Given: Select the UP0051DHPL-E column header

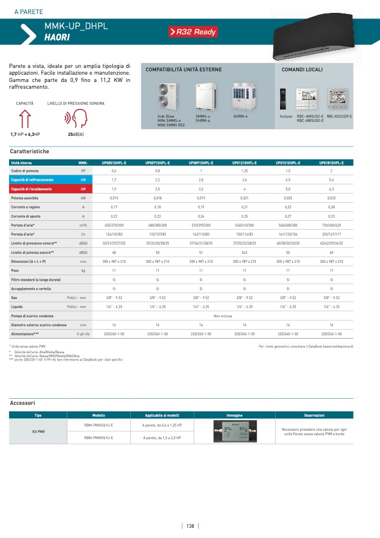Looking at the screenshot, I should click(x=114, y=162).
